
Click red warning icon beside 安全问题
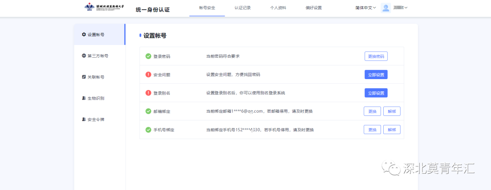148,75
